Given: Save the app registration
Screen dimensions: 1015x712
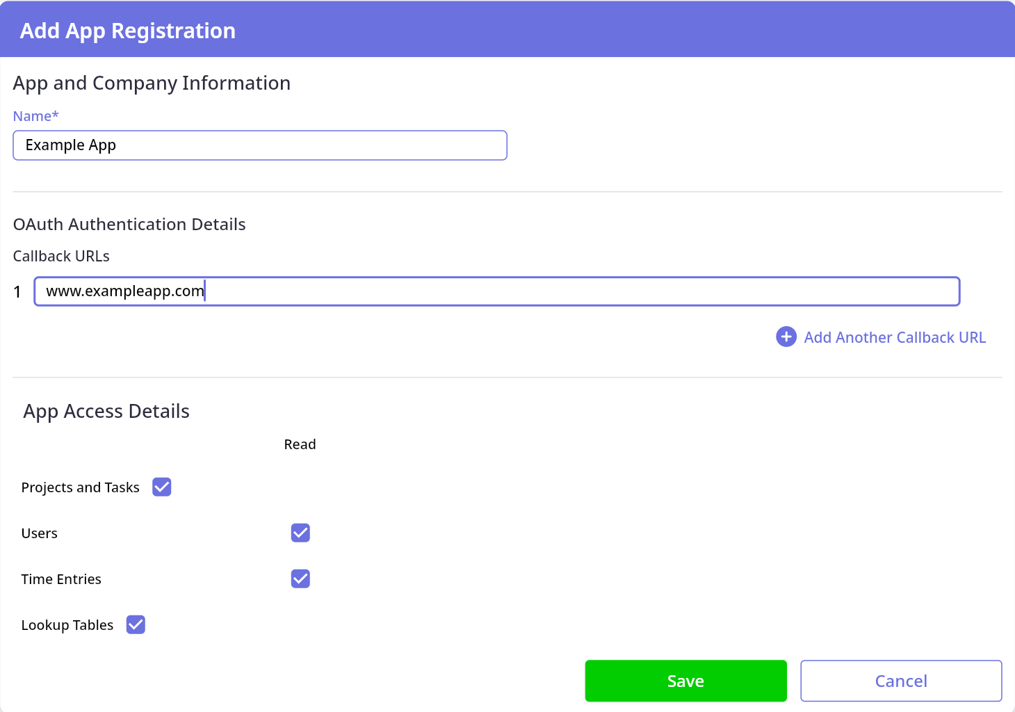Looking at the screenshot, I should click(x=685, y=681).
